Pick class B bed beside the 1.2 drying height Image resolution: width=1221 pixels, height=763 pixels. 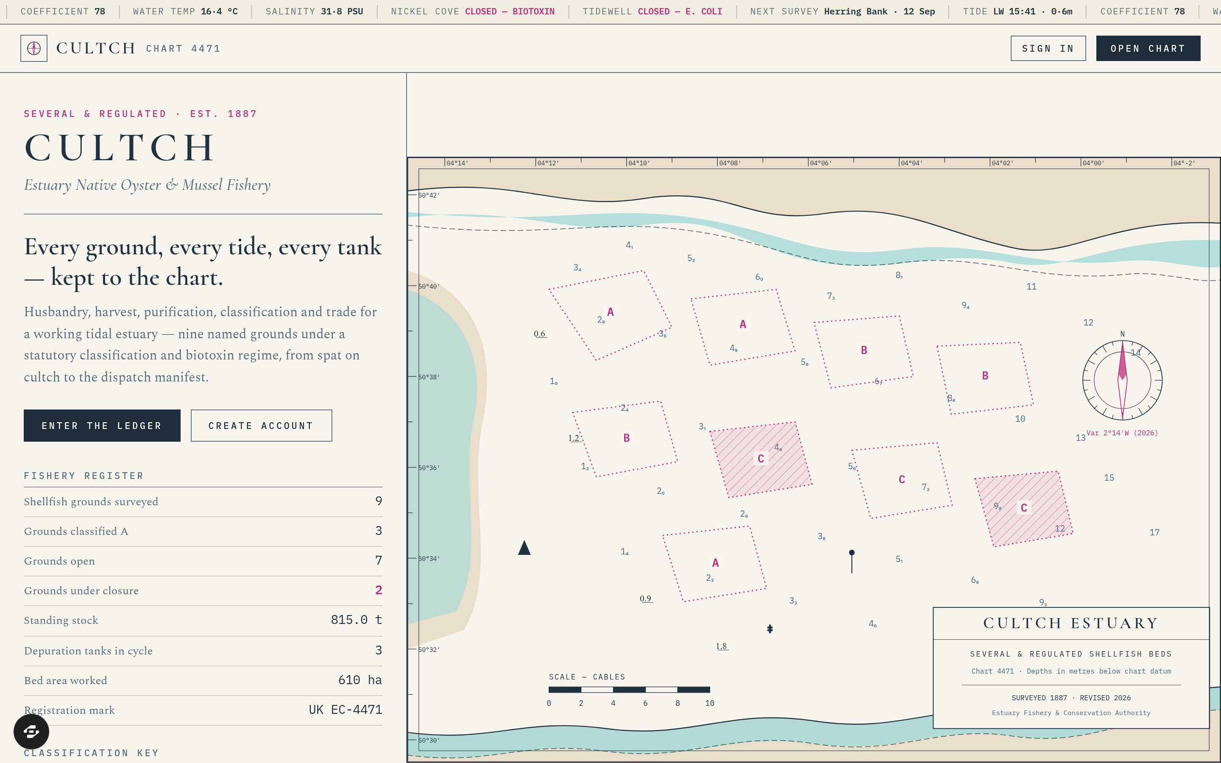[624, 439]
